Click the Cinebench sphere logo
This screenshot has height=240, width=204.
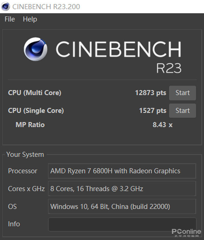click(x=36, y=49)
